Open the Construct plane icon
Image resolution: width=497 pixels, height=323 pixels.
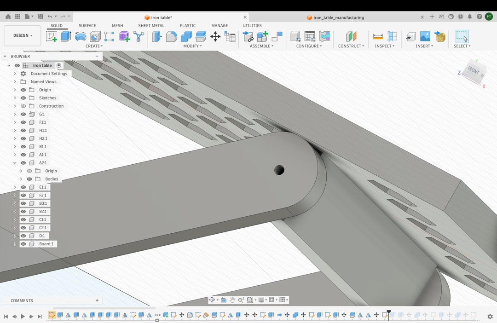click(x=351, y=36)
